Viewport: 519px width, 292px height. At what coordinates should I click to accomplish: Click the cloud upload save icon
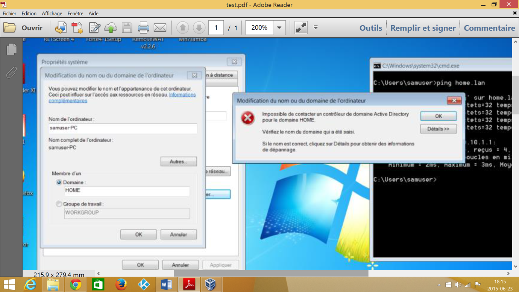pos(111,28)
